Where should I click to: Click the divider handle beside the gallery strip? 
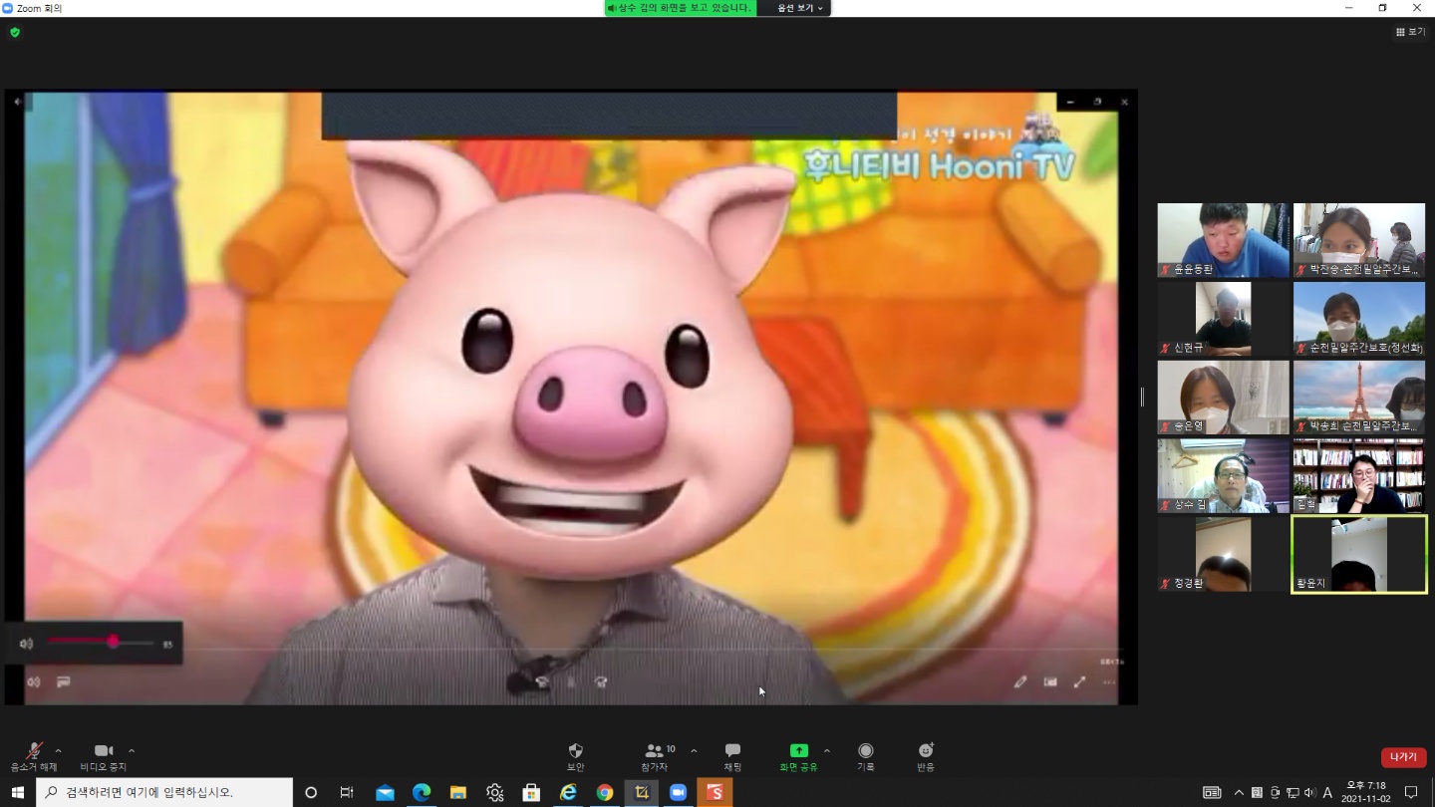(1142, 397)
